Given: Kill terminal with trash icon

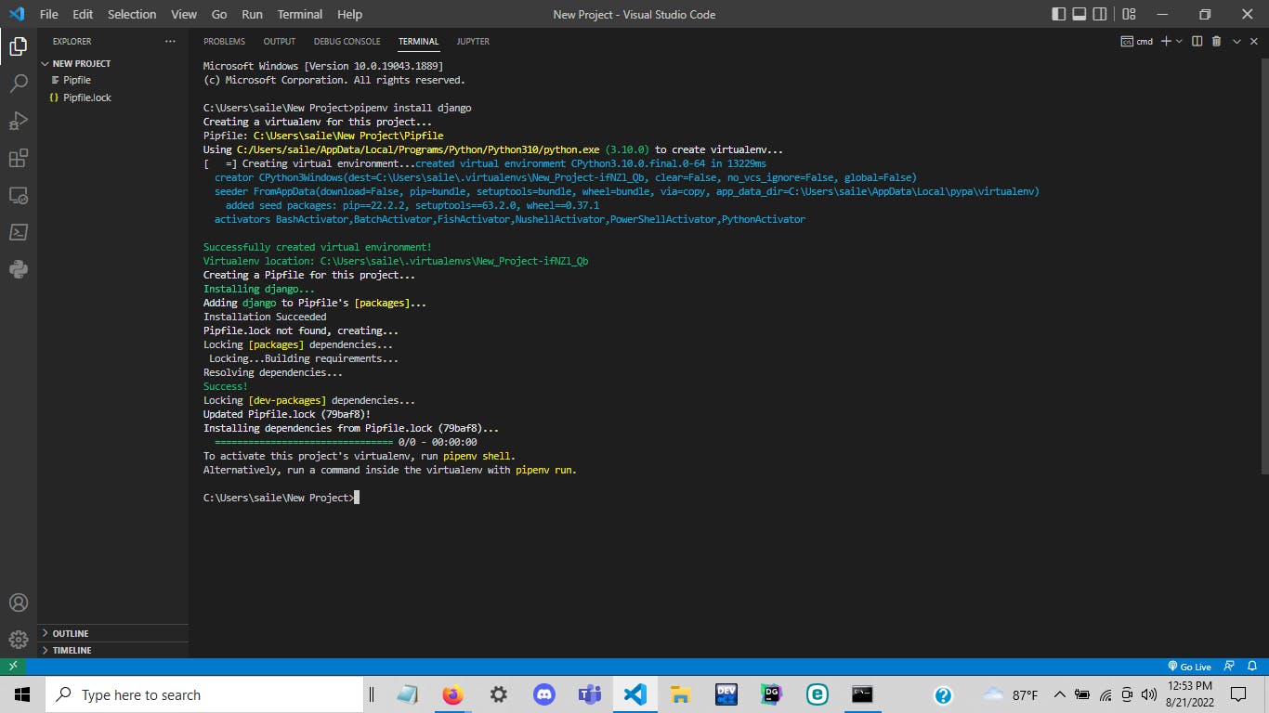Looking at the screenshot, I should tap(1216, 41).
